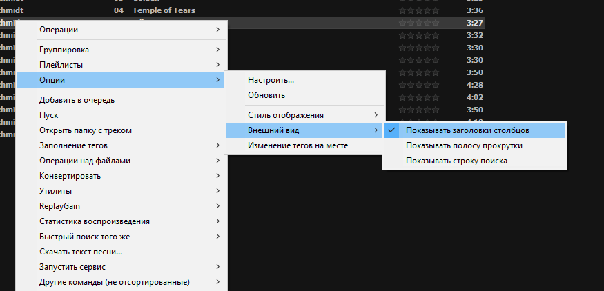604x291 pixels.
Task: Toggle Показывать полосу прокрутки option
Action: click(x=474, y=145)
